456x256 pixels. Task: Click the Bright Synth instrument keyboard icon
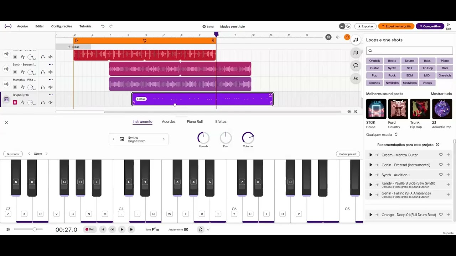point(6,100)
